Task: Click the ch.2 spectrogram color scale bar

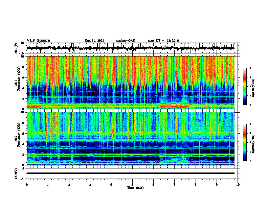Action: pyautogui.click(x=245, y=142)
